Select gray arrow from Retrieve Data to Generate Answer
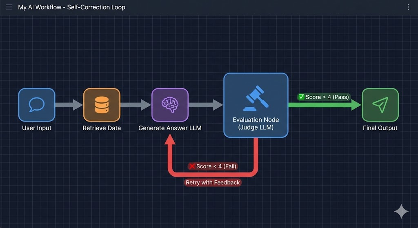 (x=136, y=105)
